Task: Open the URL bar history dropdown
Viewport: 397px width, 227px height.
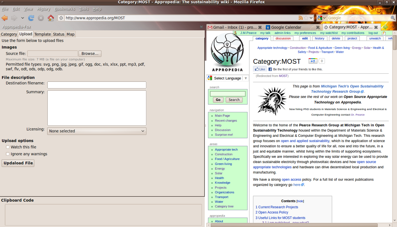Action: click(x=311, y=18)
